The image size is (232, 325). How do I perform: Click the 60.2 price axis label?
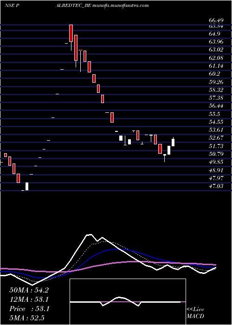(x=215, y=74)
